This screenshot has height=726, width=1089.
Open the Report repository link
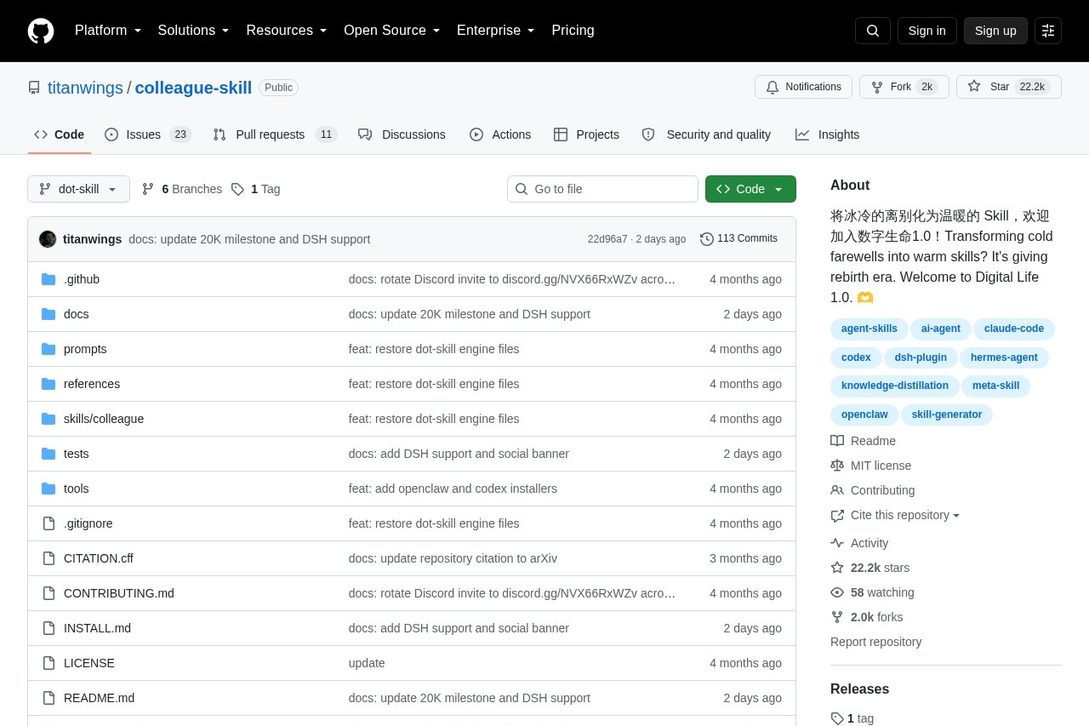coord(876,642)
